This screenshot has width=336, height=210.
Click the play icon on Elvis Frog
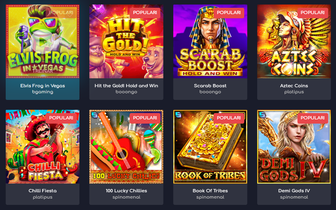[x=43, y=42]
